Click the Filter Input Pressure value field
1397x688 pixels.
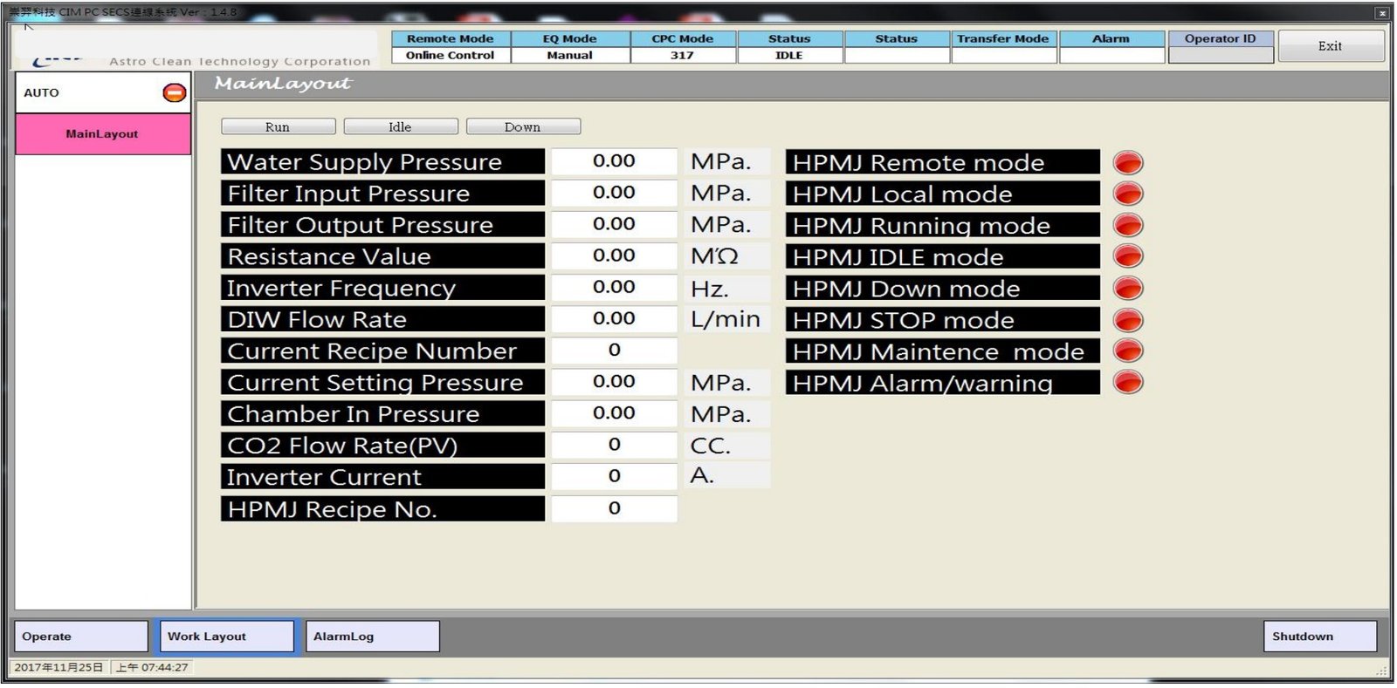(615, 193)
